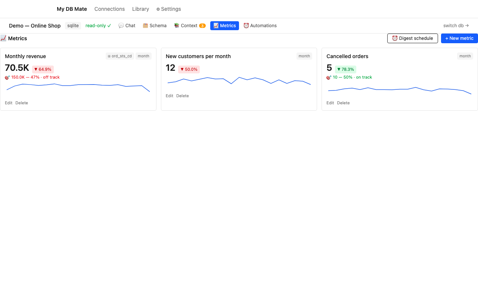Click the switch db link
This screenshot has width=478, height=298.
pyautogui.click(x=456, y=26)
